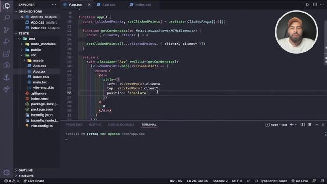Open index.css in the src folder

[x=41, y=77]
